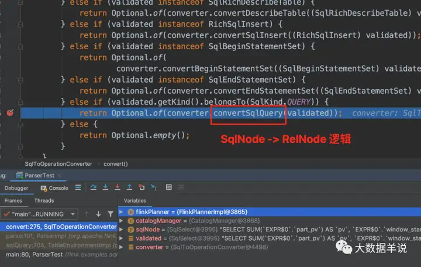Screen dimensions: 421x267
Task: Expand the flinkPlanner variable
Action: (x=121, y=212)
